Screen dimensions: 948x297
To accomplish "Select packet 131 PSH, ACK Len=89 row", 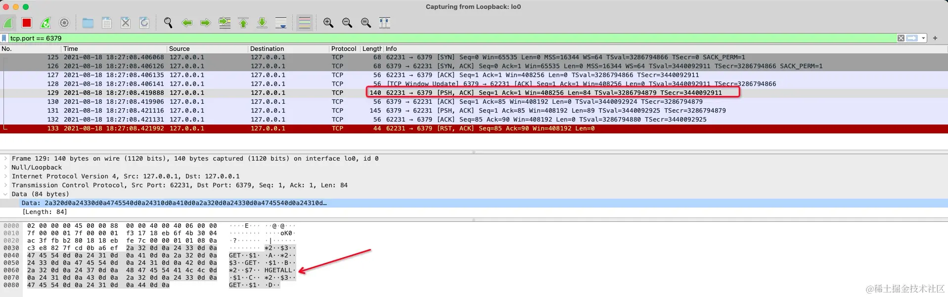I will (x=474, y=111).
